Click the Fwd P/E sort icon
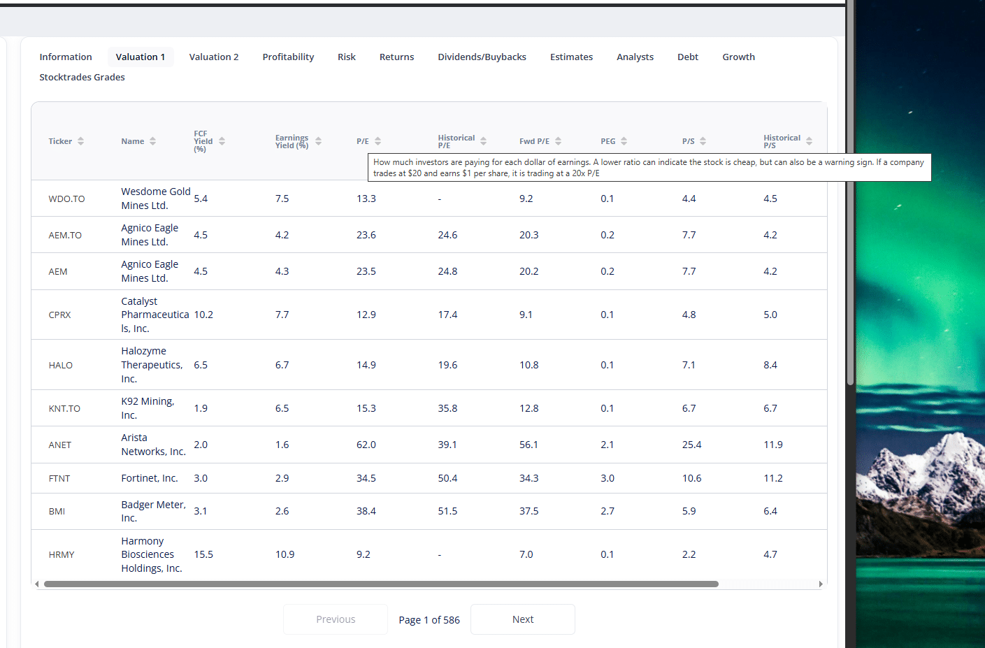Viewport: 985px width, 648px height. click(x=558, y=141)
